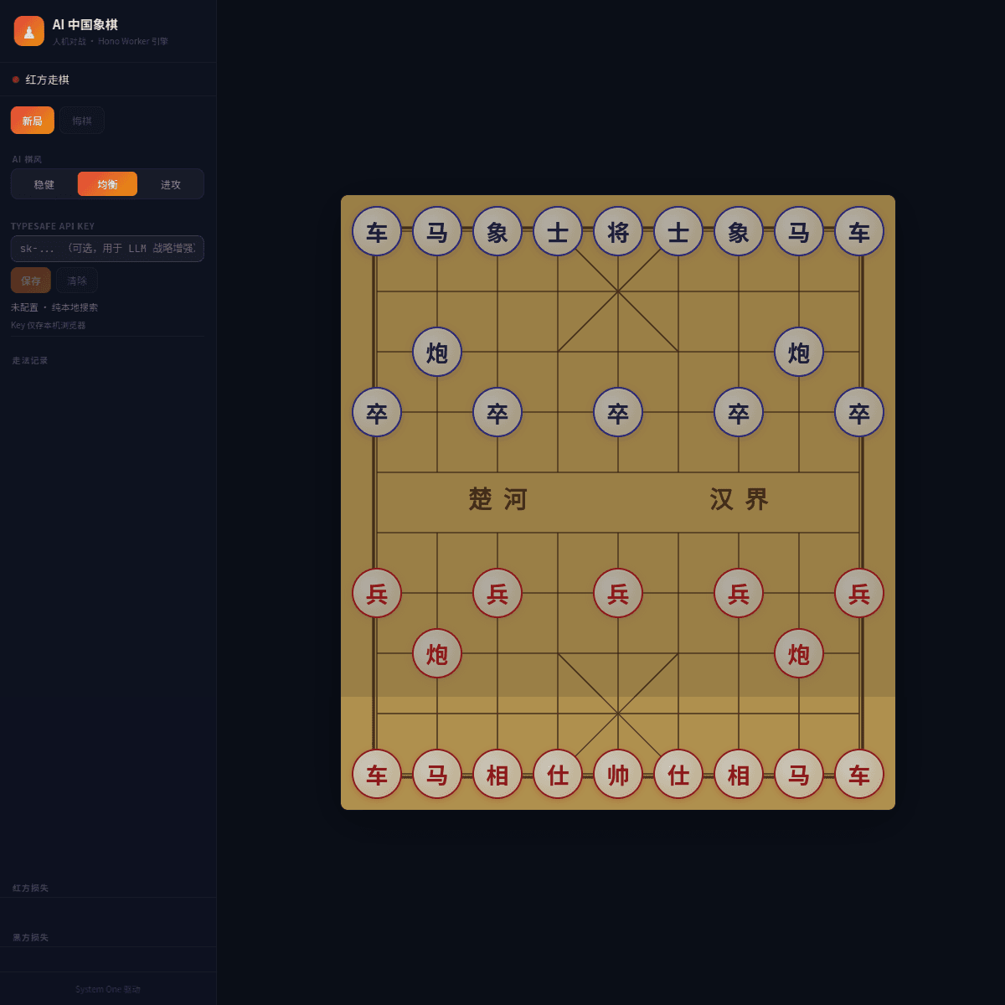Select the right black 马 horse piece

799,231
